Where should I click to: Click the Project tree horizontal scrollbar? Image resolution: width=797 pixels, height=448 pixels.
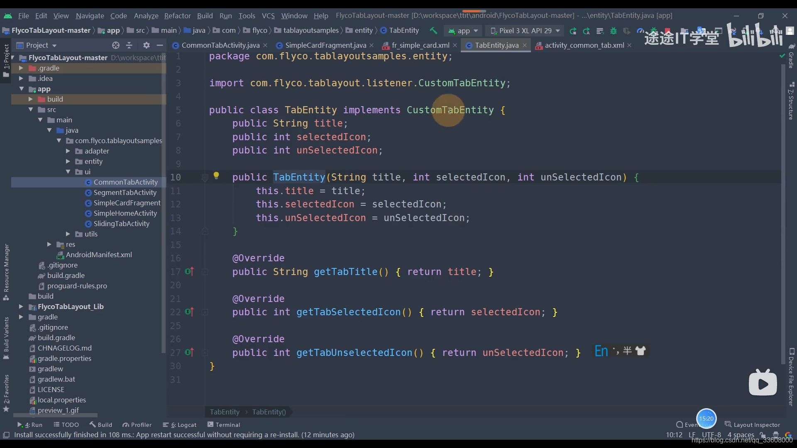(55, 415)
